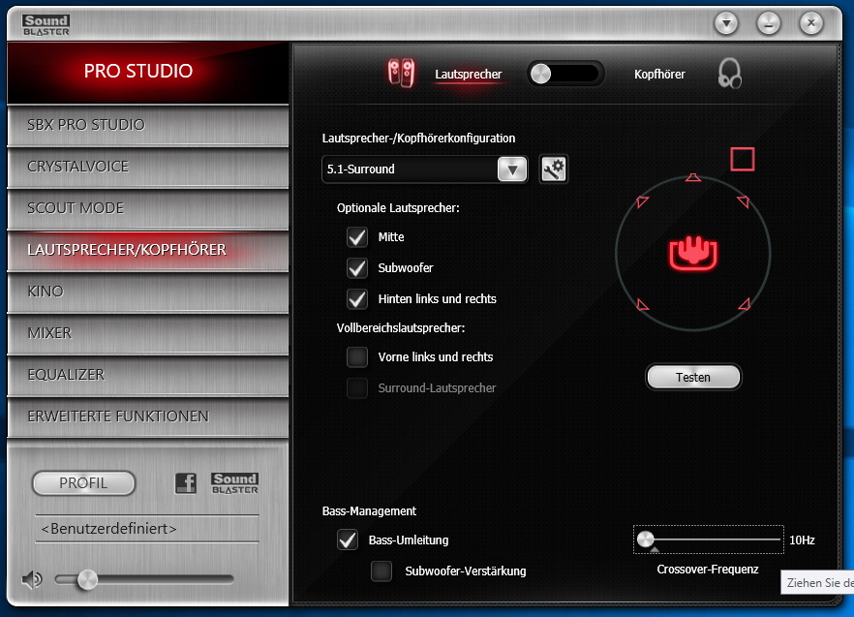This screenshot has height=617, width=854.
Task: Click the red listener icon in circle
Action: click(693, 254)
